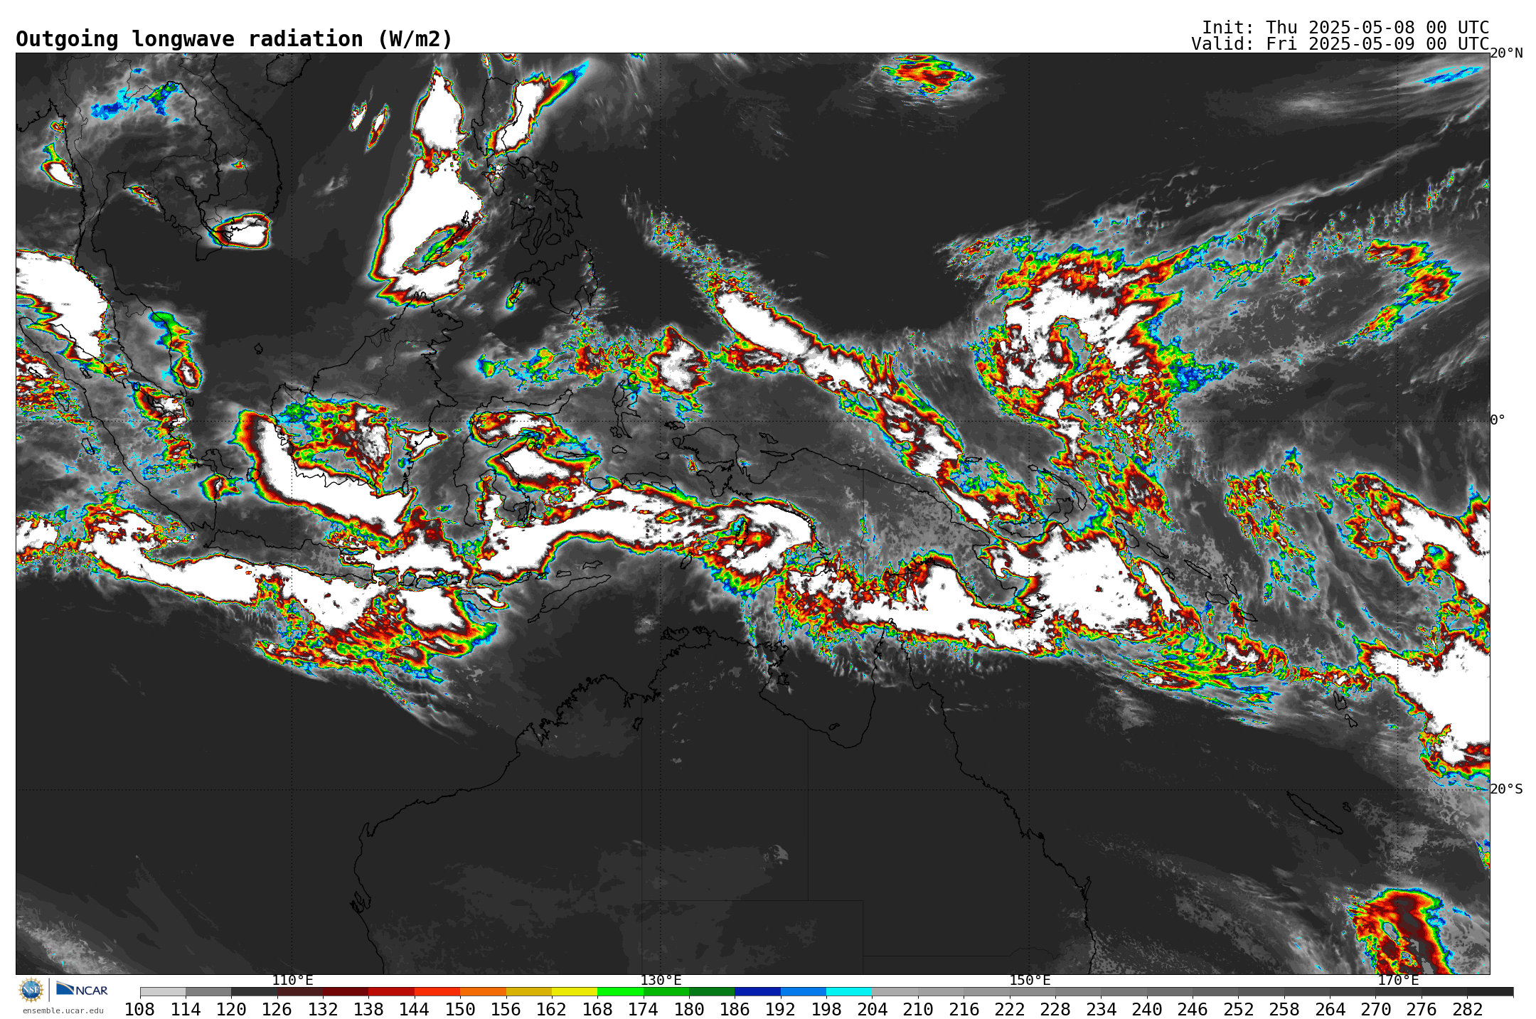Click the colorbar tick value 234
Image resolution: width=1536 pixels, height=1019 pixels.
[x=1101, y=1009]
